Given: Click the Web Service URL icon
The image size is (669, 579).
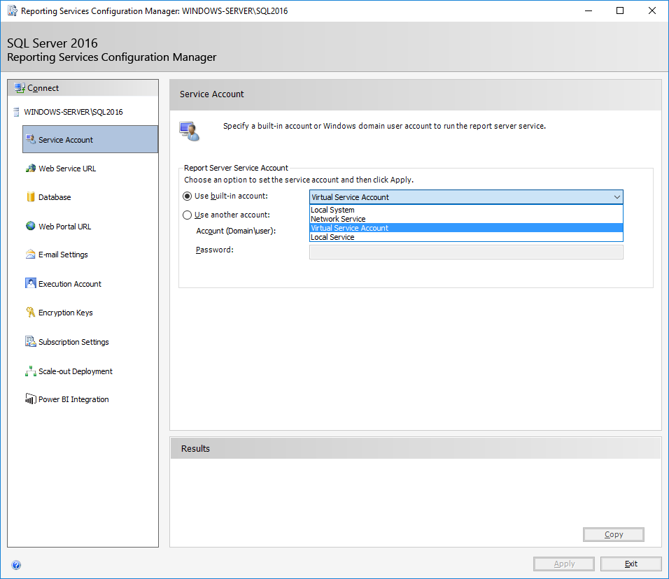Looking at the screenshot, I should click(x=31, y=168).
